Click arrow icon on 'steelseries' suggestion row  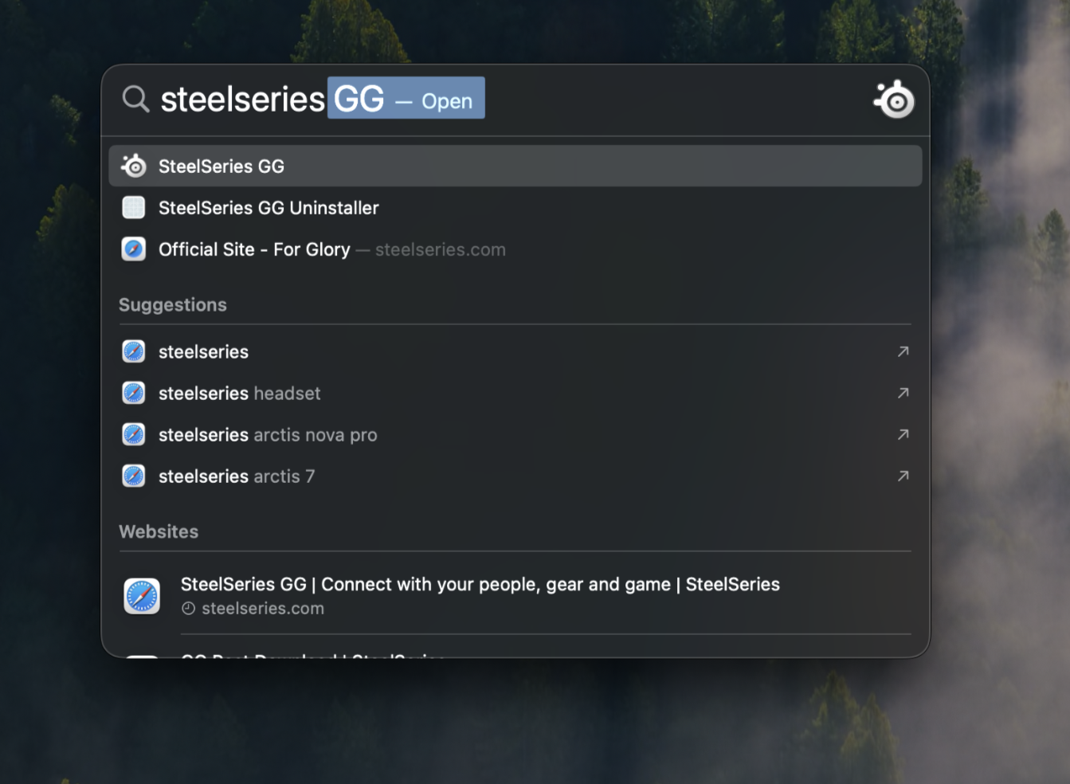[x=903, y=351]
